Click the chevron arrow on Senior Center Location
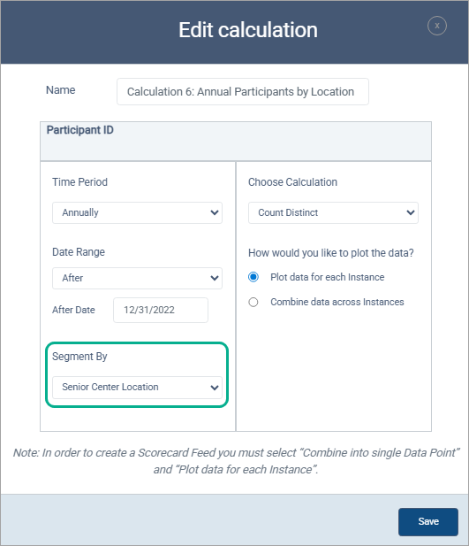 [215, 388]
